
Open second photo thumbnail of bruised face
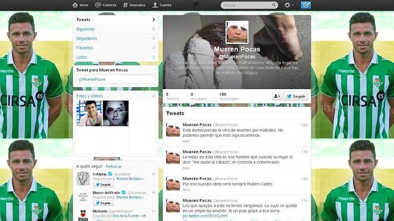point(116,114)
